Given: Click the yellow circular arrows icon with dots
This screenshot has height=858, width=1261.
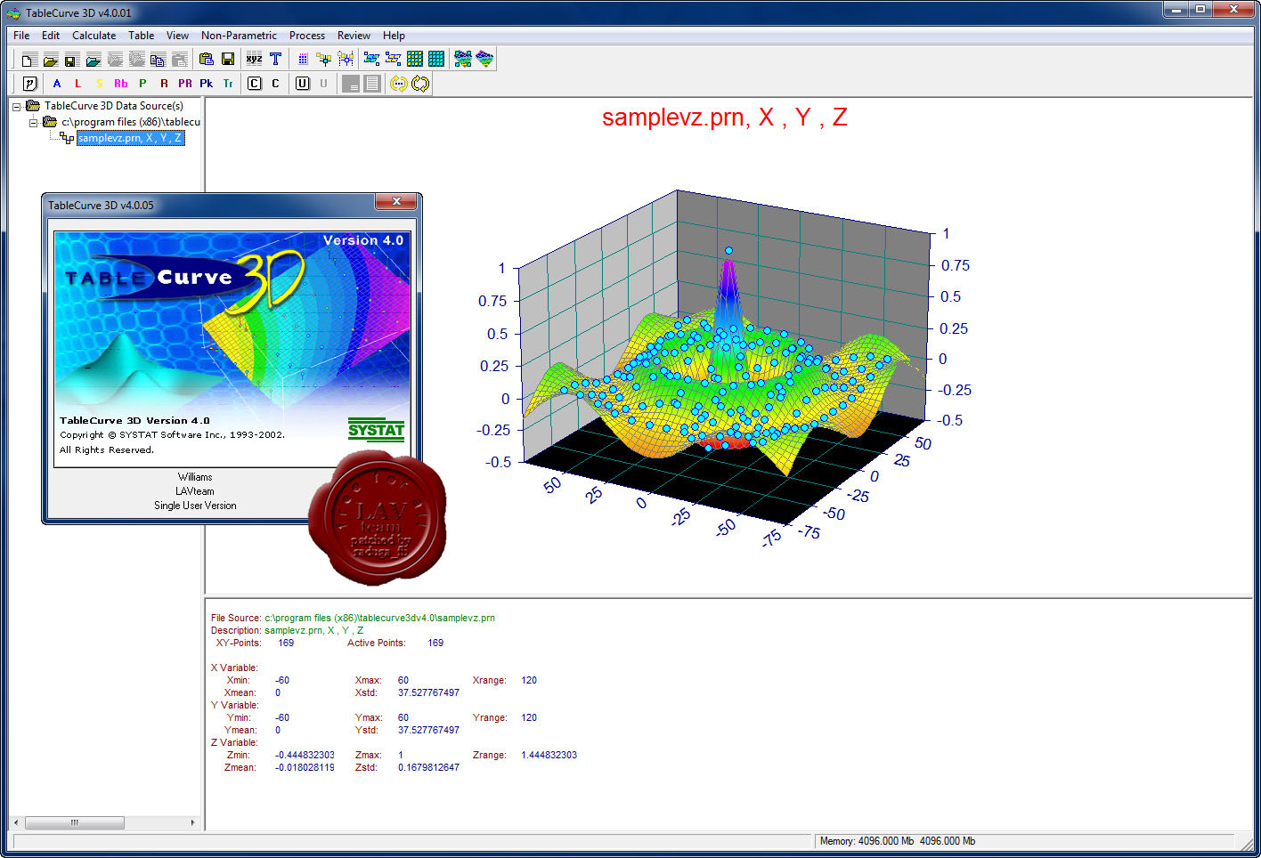Looking at the screenshot, I should click(398, 84).
